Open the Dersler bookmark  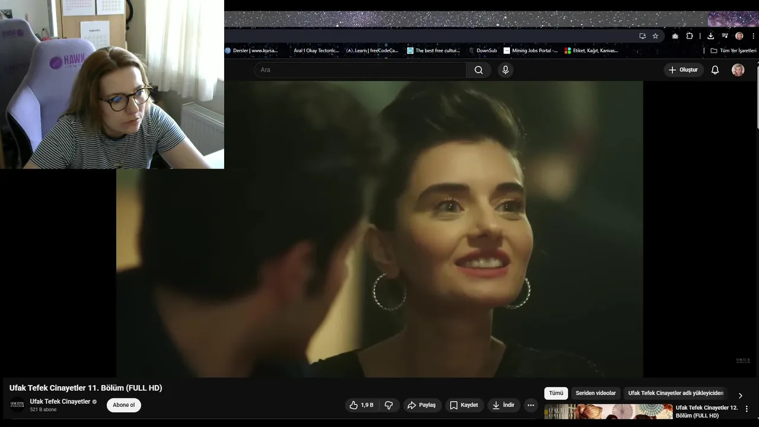coord(251,50)
